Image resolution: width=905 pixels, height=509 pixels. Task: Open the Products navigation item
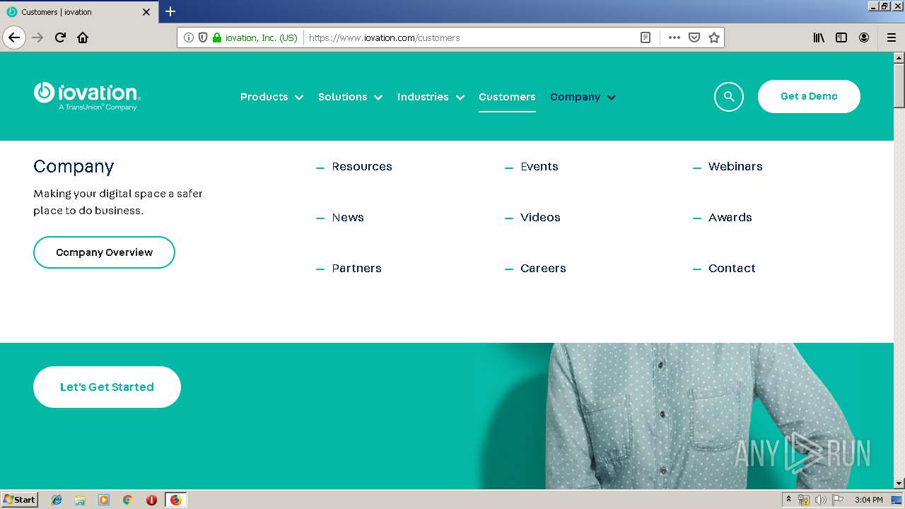[264, 97]
